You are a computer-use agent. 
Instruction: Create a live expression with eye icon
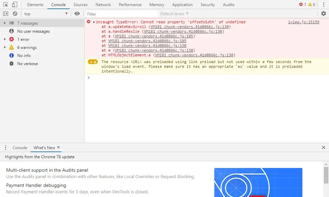pos(77,13)
